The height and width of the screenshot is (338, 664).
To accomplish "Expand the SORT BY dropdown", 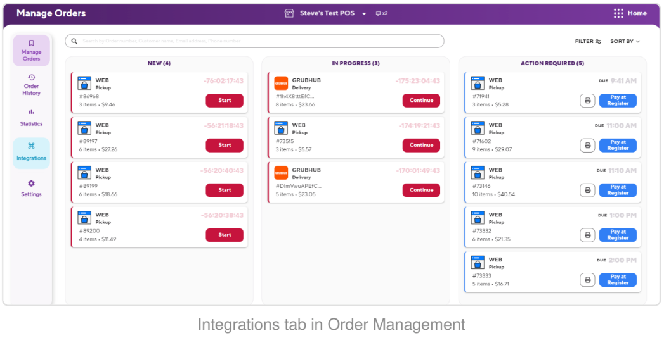I will [x=625, y=41].
